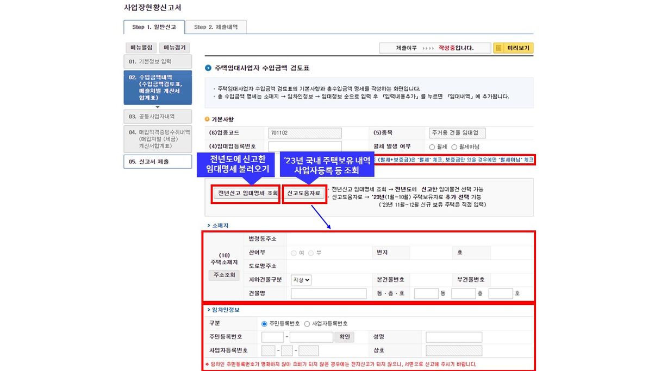Image resolution: width=661 pixels, height=371 pixels.
Task: Click the 동 number input box
Action: [x=426, y=293]
